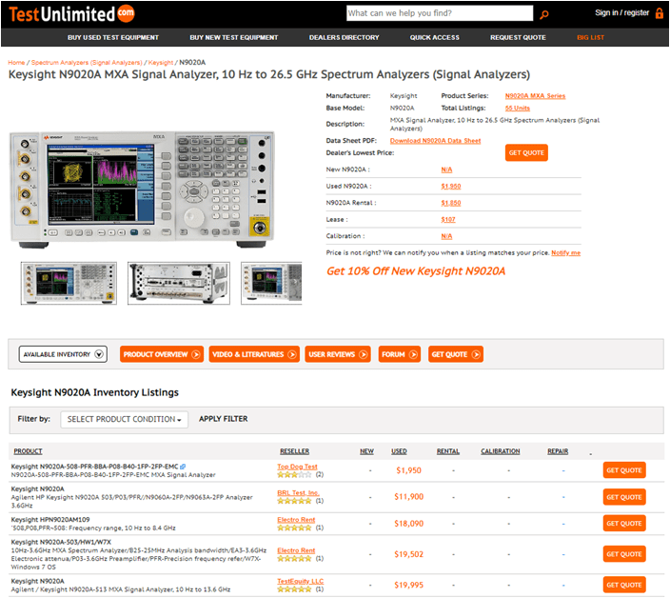Open Top Dog Test star rating
The width and height of the screenshot is (670, 598).
(x=294, y=474)
